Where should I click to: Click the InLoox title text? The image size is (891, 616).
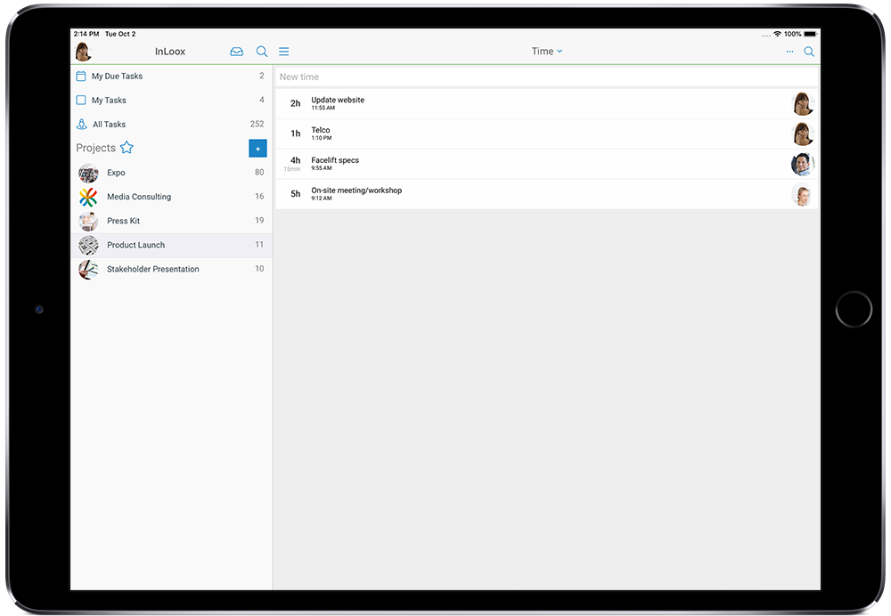(170, 52)
